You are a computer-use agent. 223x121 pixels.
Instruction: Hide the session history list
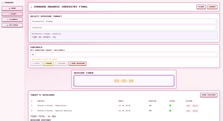[209, 95]
